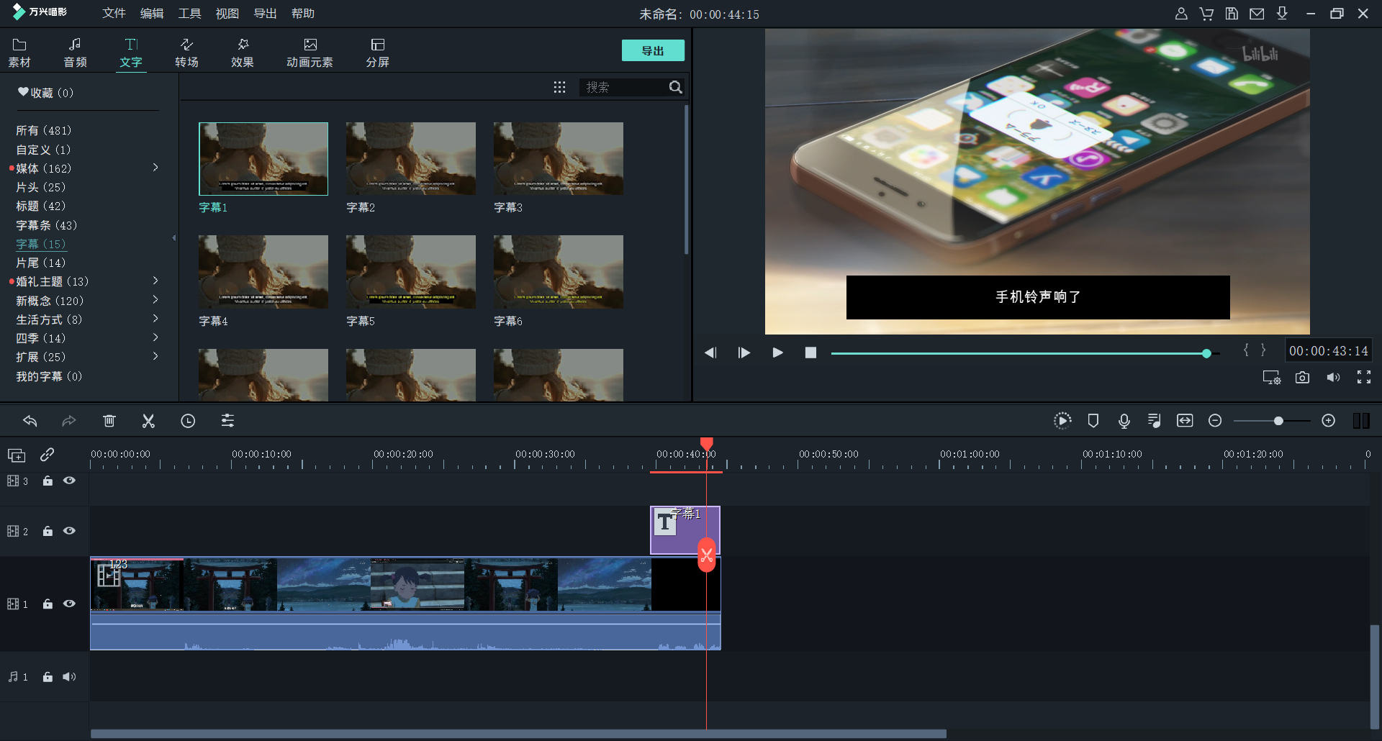Toggle lock on video track 1
The image size is (1382, 741).
point(48,604)
